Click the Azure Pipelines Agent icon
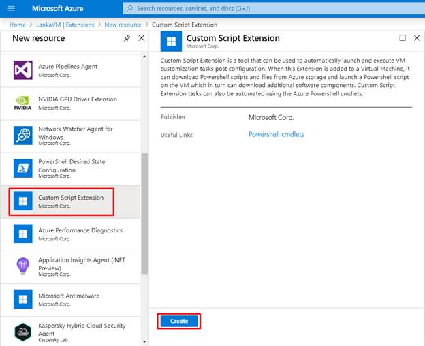 23,70
